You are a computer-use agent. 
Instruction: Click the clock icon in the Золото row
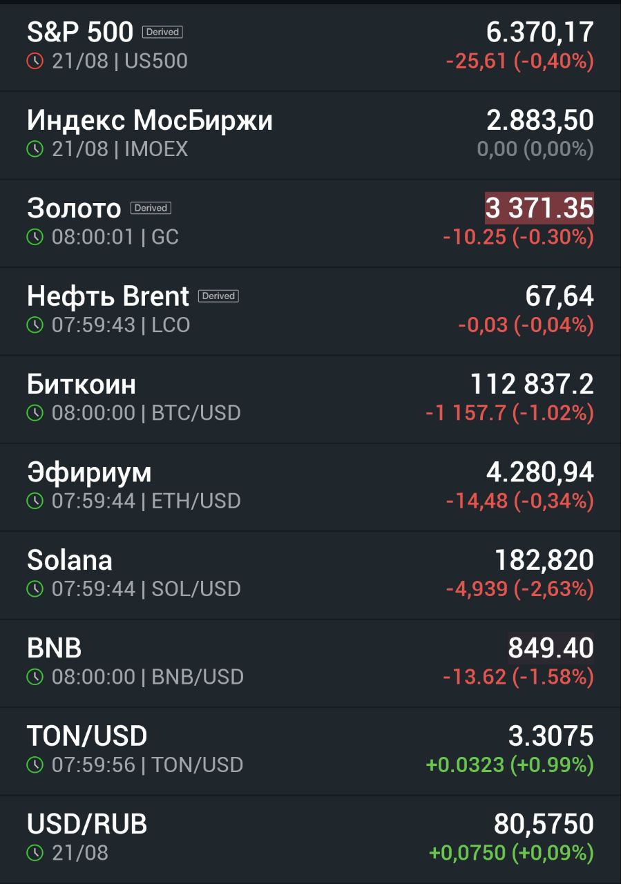click(x=35, y=237)
